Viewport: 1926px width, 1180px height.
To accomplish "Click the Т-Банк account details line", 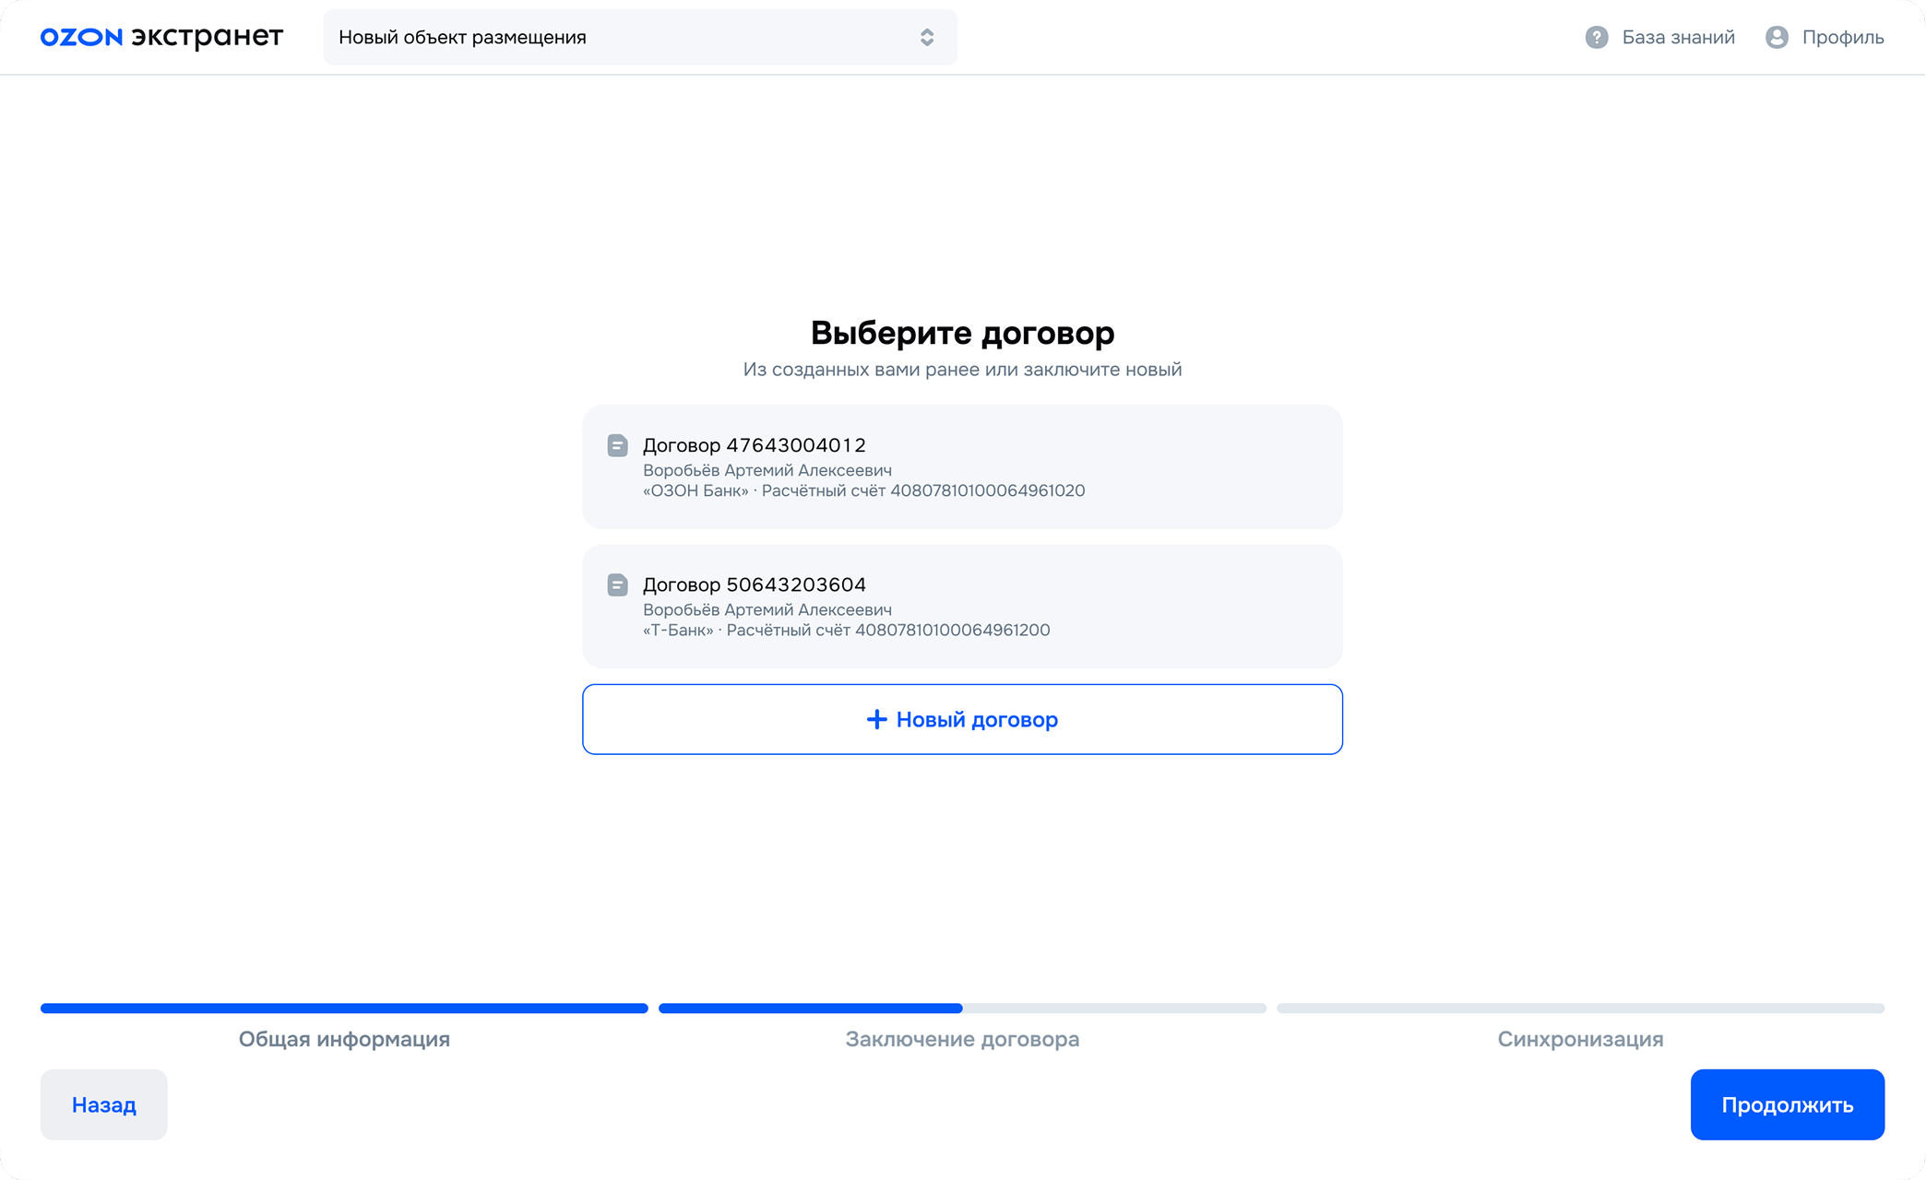I will (846, 630).
